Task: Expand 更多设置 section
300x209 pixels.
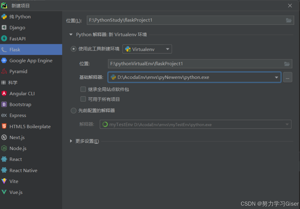Action: point(71,141)
